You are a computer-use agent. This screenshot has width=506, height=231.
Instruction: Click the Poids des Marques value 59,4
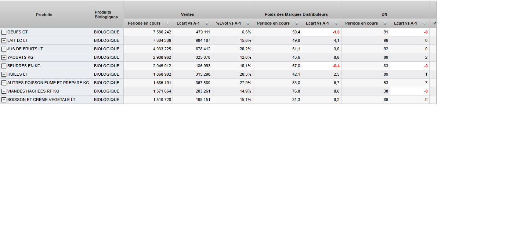pyautogui.click(x=296, y=32)
